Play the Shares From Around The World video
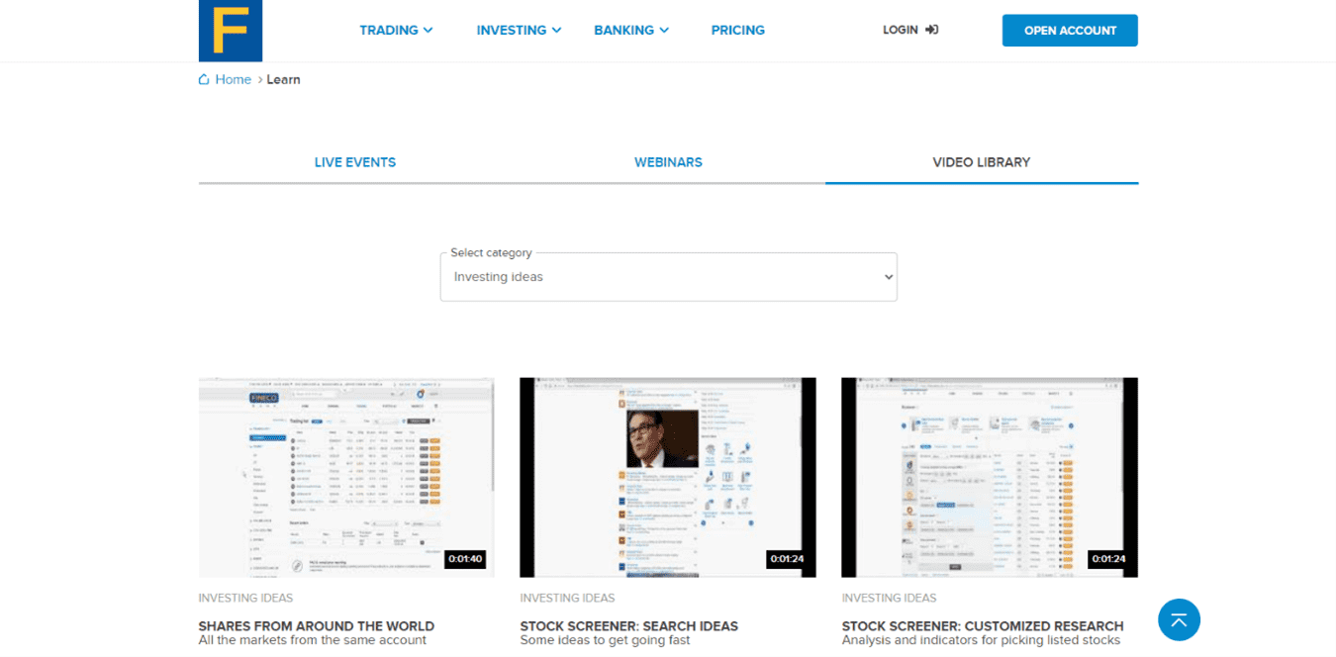Viewport: 1336px width, 657px height. click(x=346, y=477)
